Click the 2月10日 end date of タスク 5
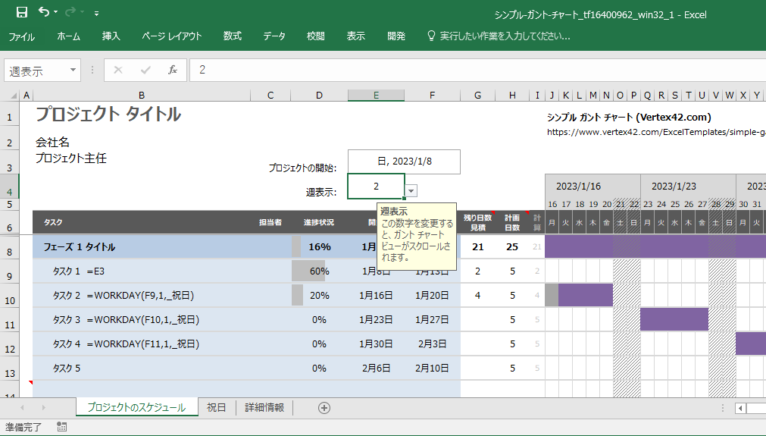 coord(432,368)
